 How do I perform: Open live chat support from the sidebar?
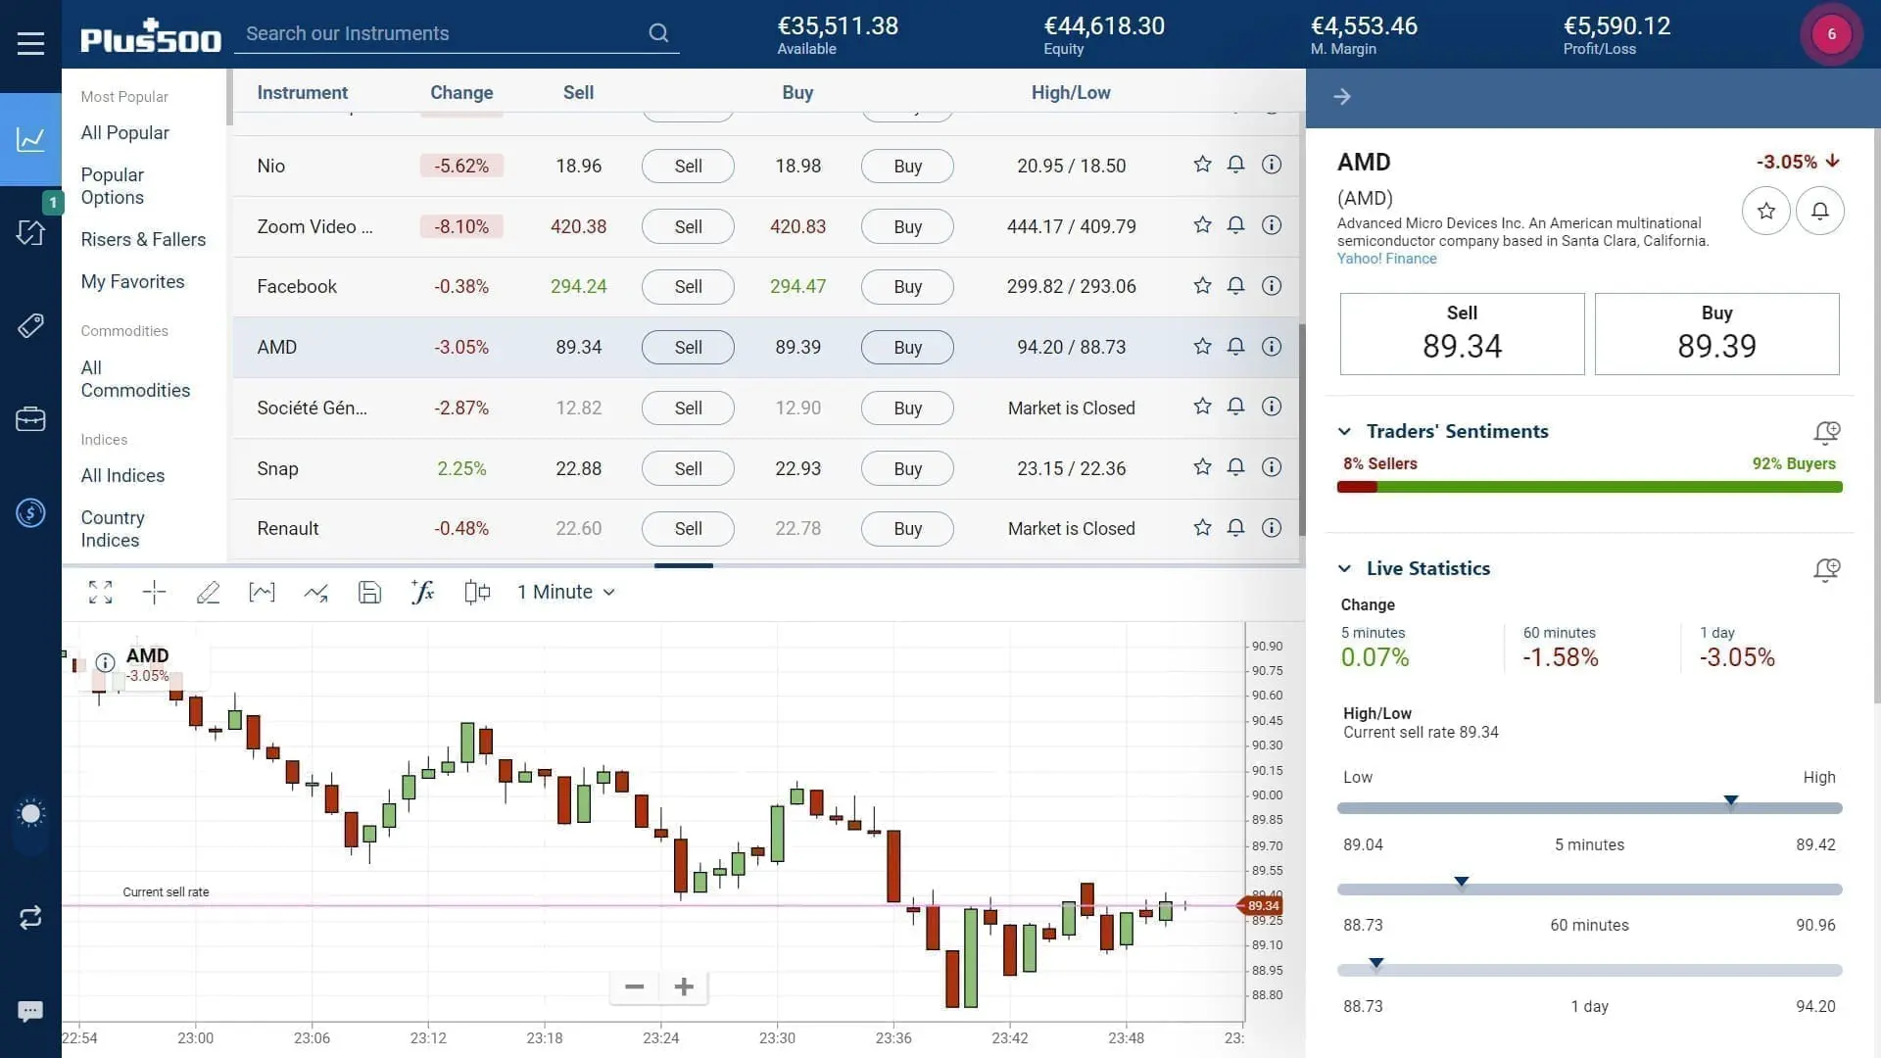point(30,1011)
